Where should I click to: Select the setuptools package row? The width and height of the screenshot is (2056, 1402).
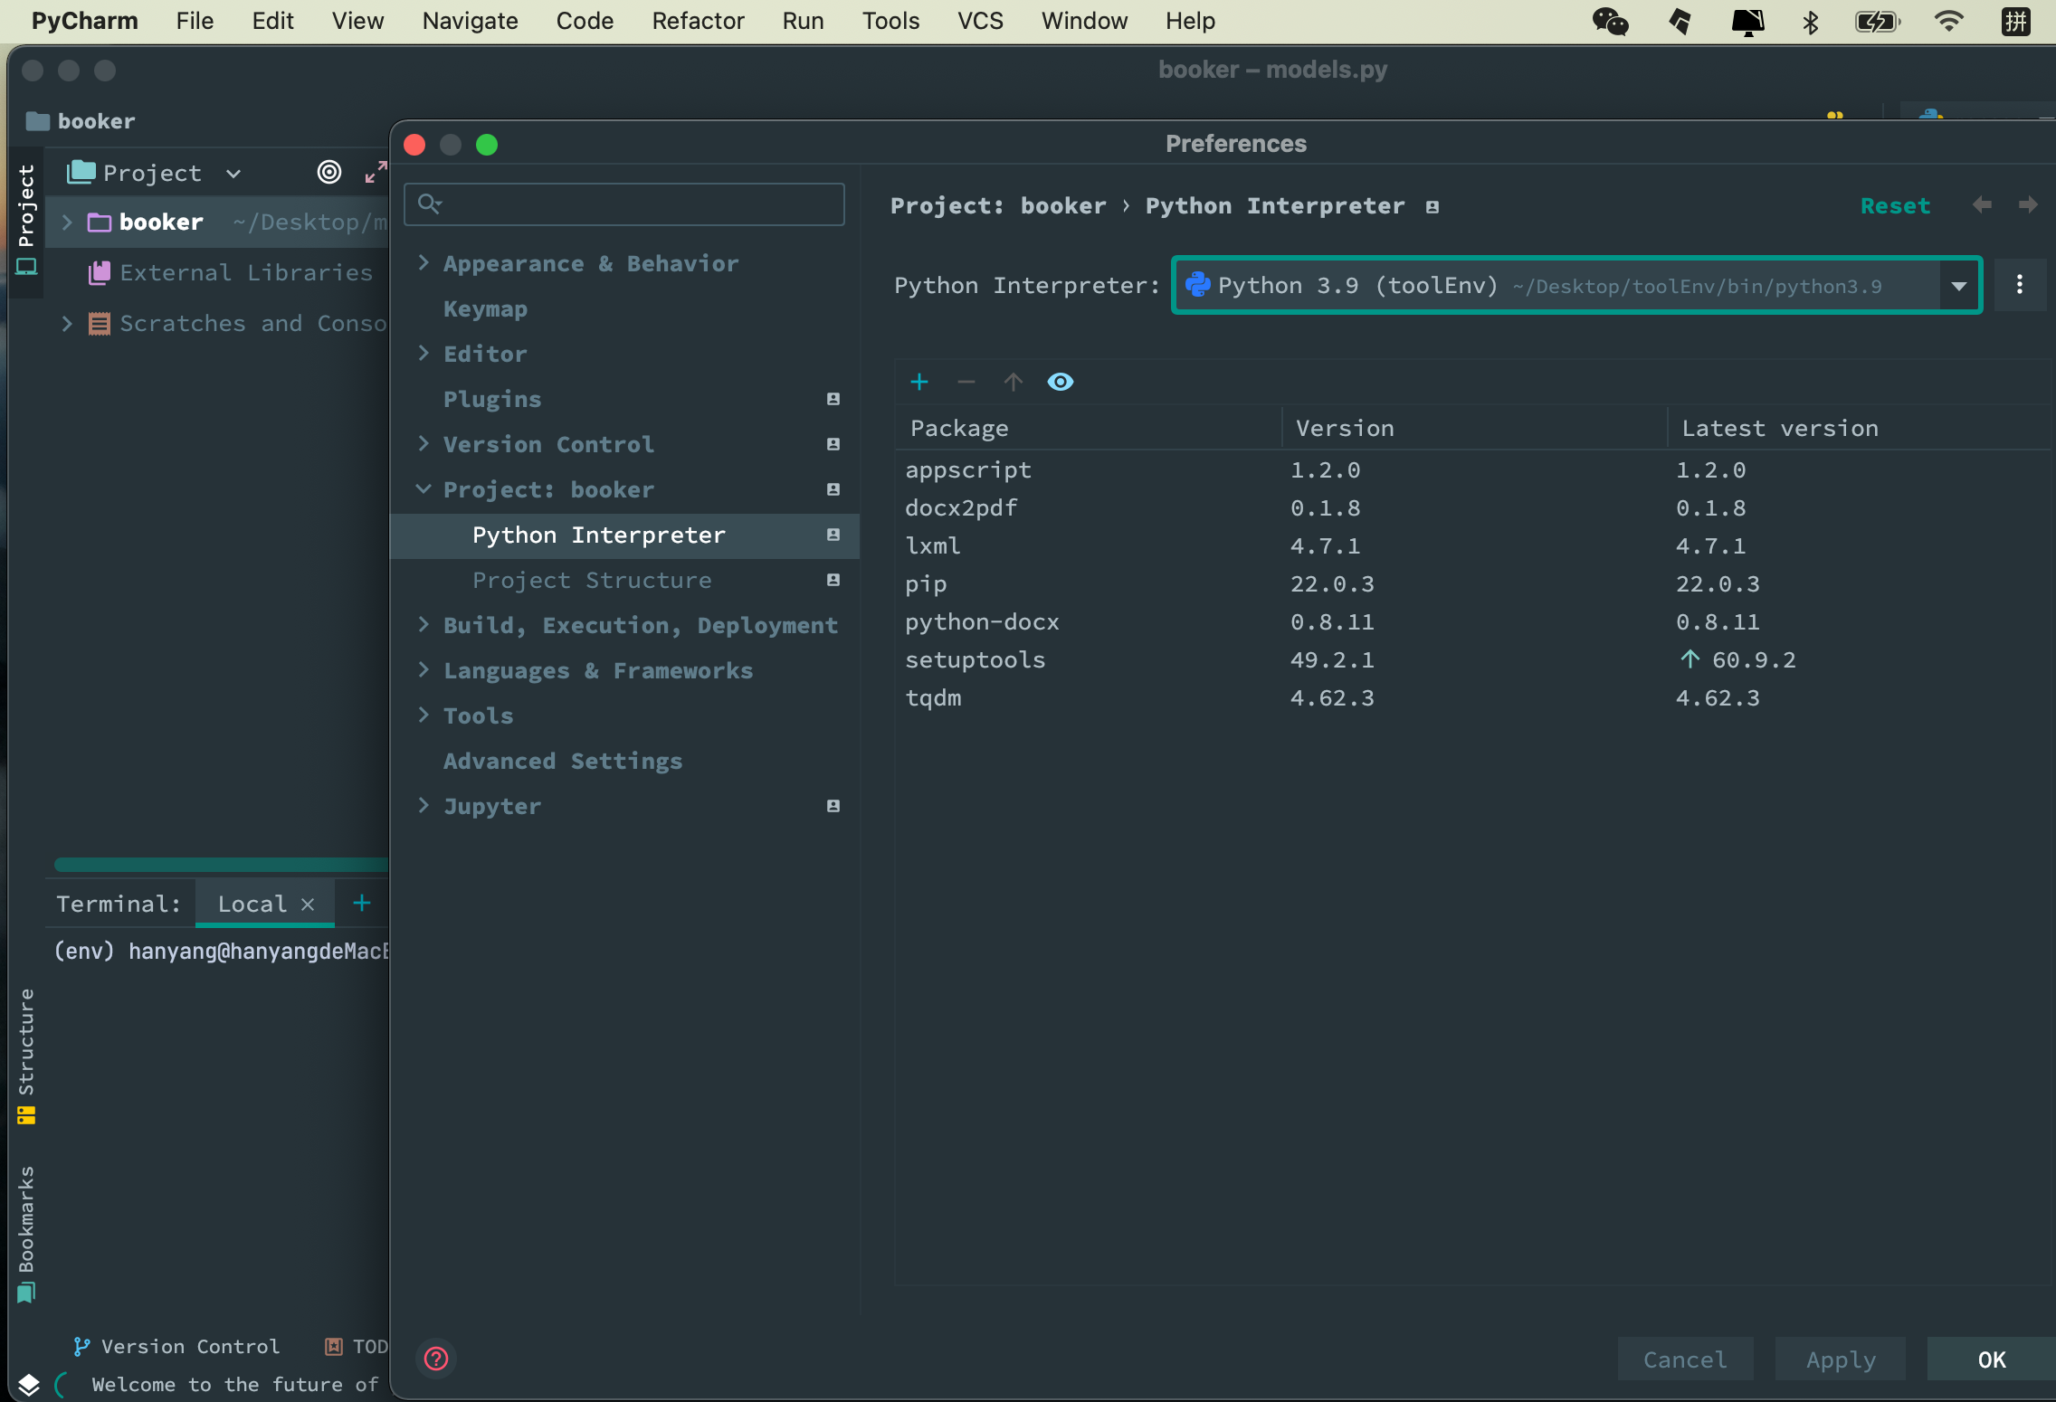pos(1473,660)
